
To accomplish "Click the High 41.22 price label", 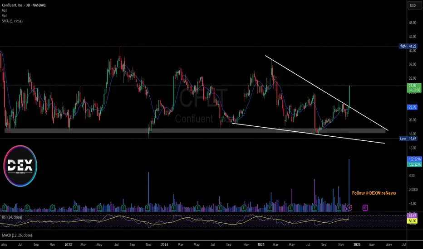I will 408,46.
